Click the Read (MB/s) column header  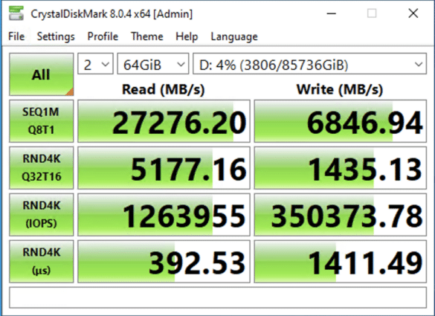[164, 89]
